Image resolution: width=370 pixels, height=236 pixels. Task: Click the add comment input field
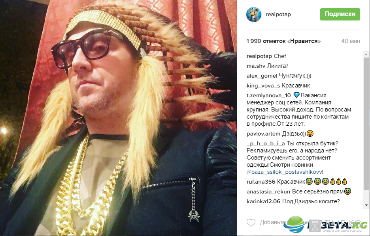[x=309, y=222]
